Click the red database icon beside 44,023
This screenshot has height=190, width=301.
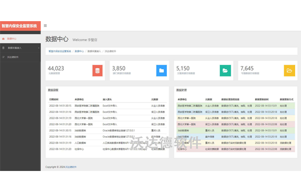[97, 71]
